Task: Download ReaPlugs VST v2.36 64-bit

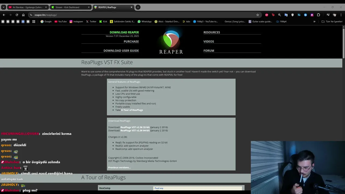Action: click(135, 130)
